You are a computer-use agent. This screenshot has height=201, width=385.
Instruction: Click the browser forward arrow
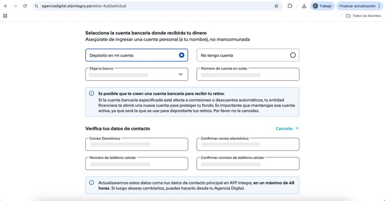coord(15,6)
